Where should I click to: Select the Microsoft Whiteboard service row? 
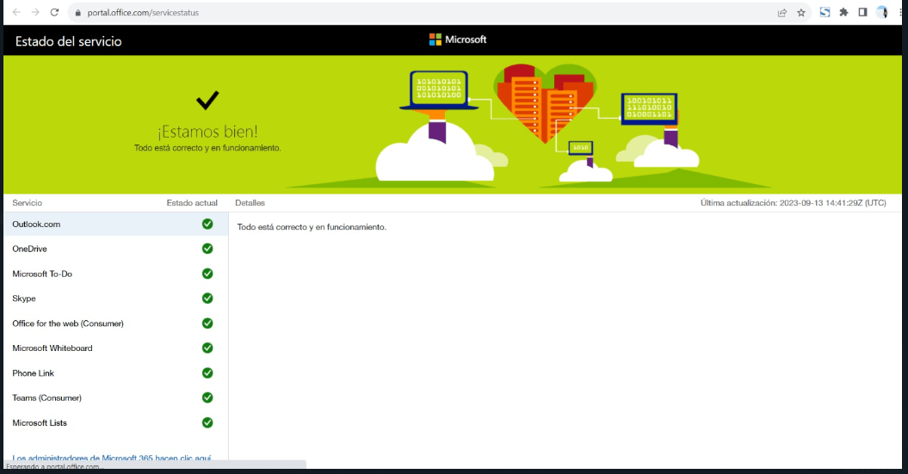116,348
